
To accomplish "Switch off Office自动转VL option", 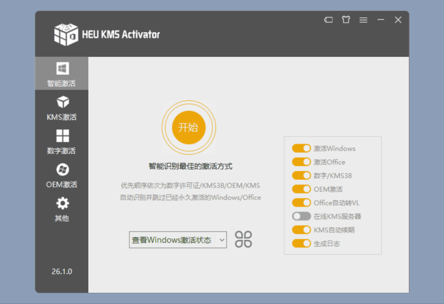I will pyautogui.click(x=301, y=203).
